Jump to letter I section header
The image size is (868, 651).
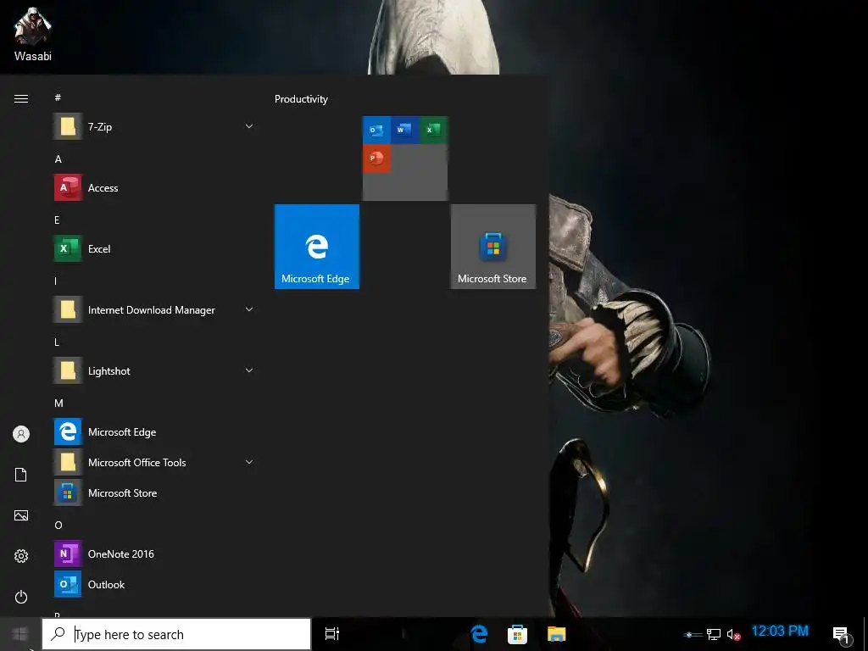55,281
